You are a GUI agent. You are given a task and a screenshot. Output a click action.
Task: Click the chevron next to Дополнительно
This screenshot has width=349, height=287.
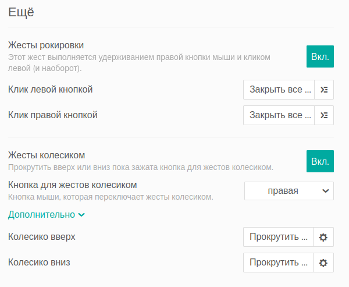pos(81,215)
